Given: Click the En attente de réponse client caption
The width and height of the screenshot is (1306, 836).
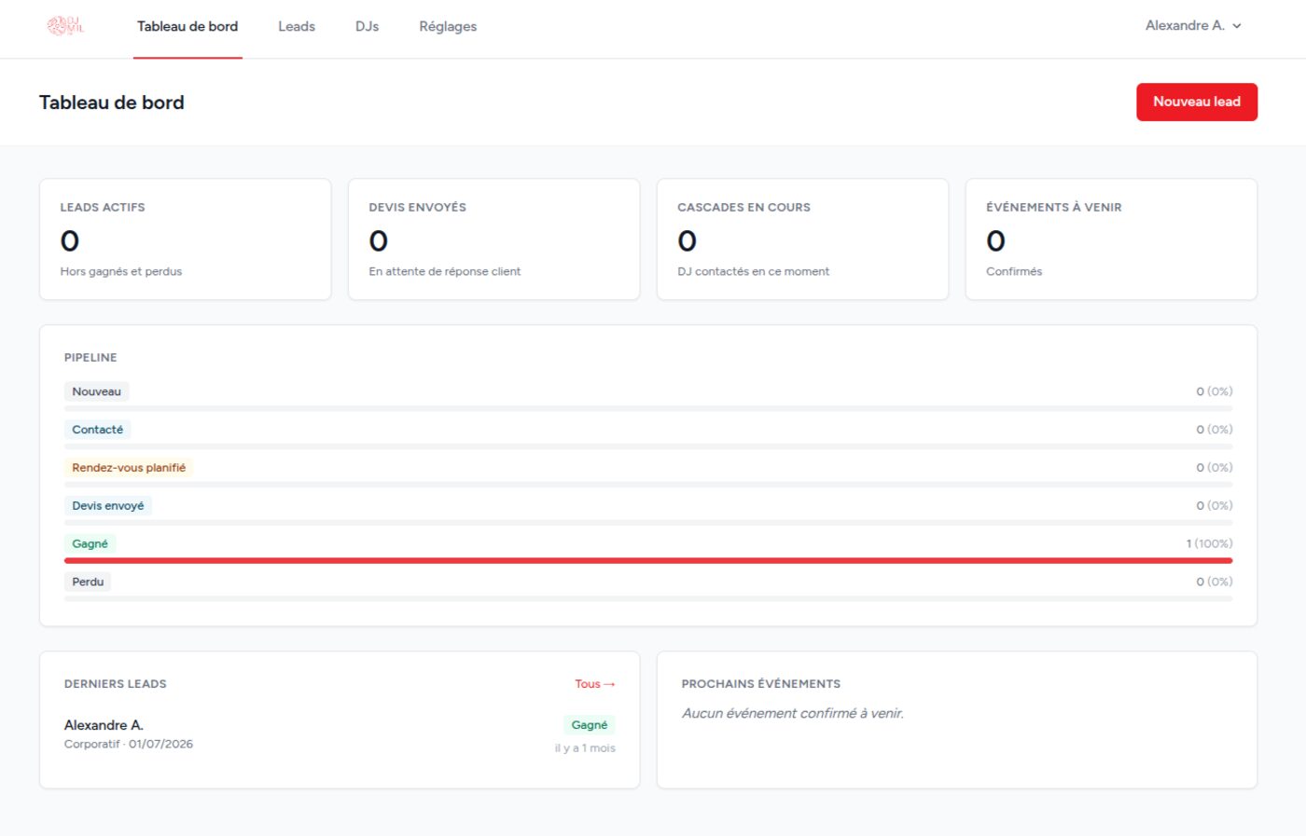Looking at the screenshot, I should point(445,271).
